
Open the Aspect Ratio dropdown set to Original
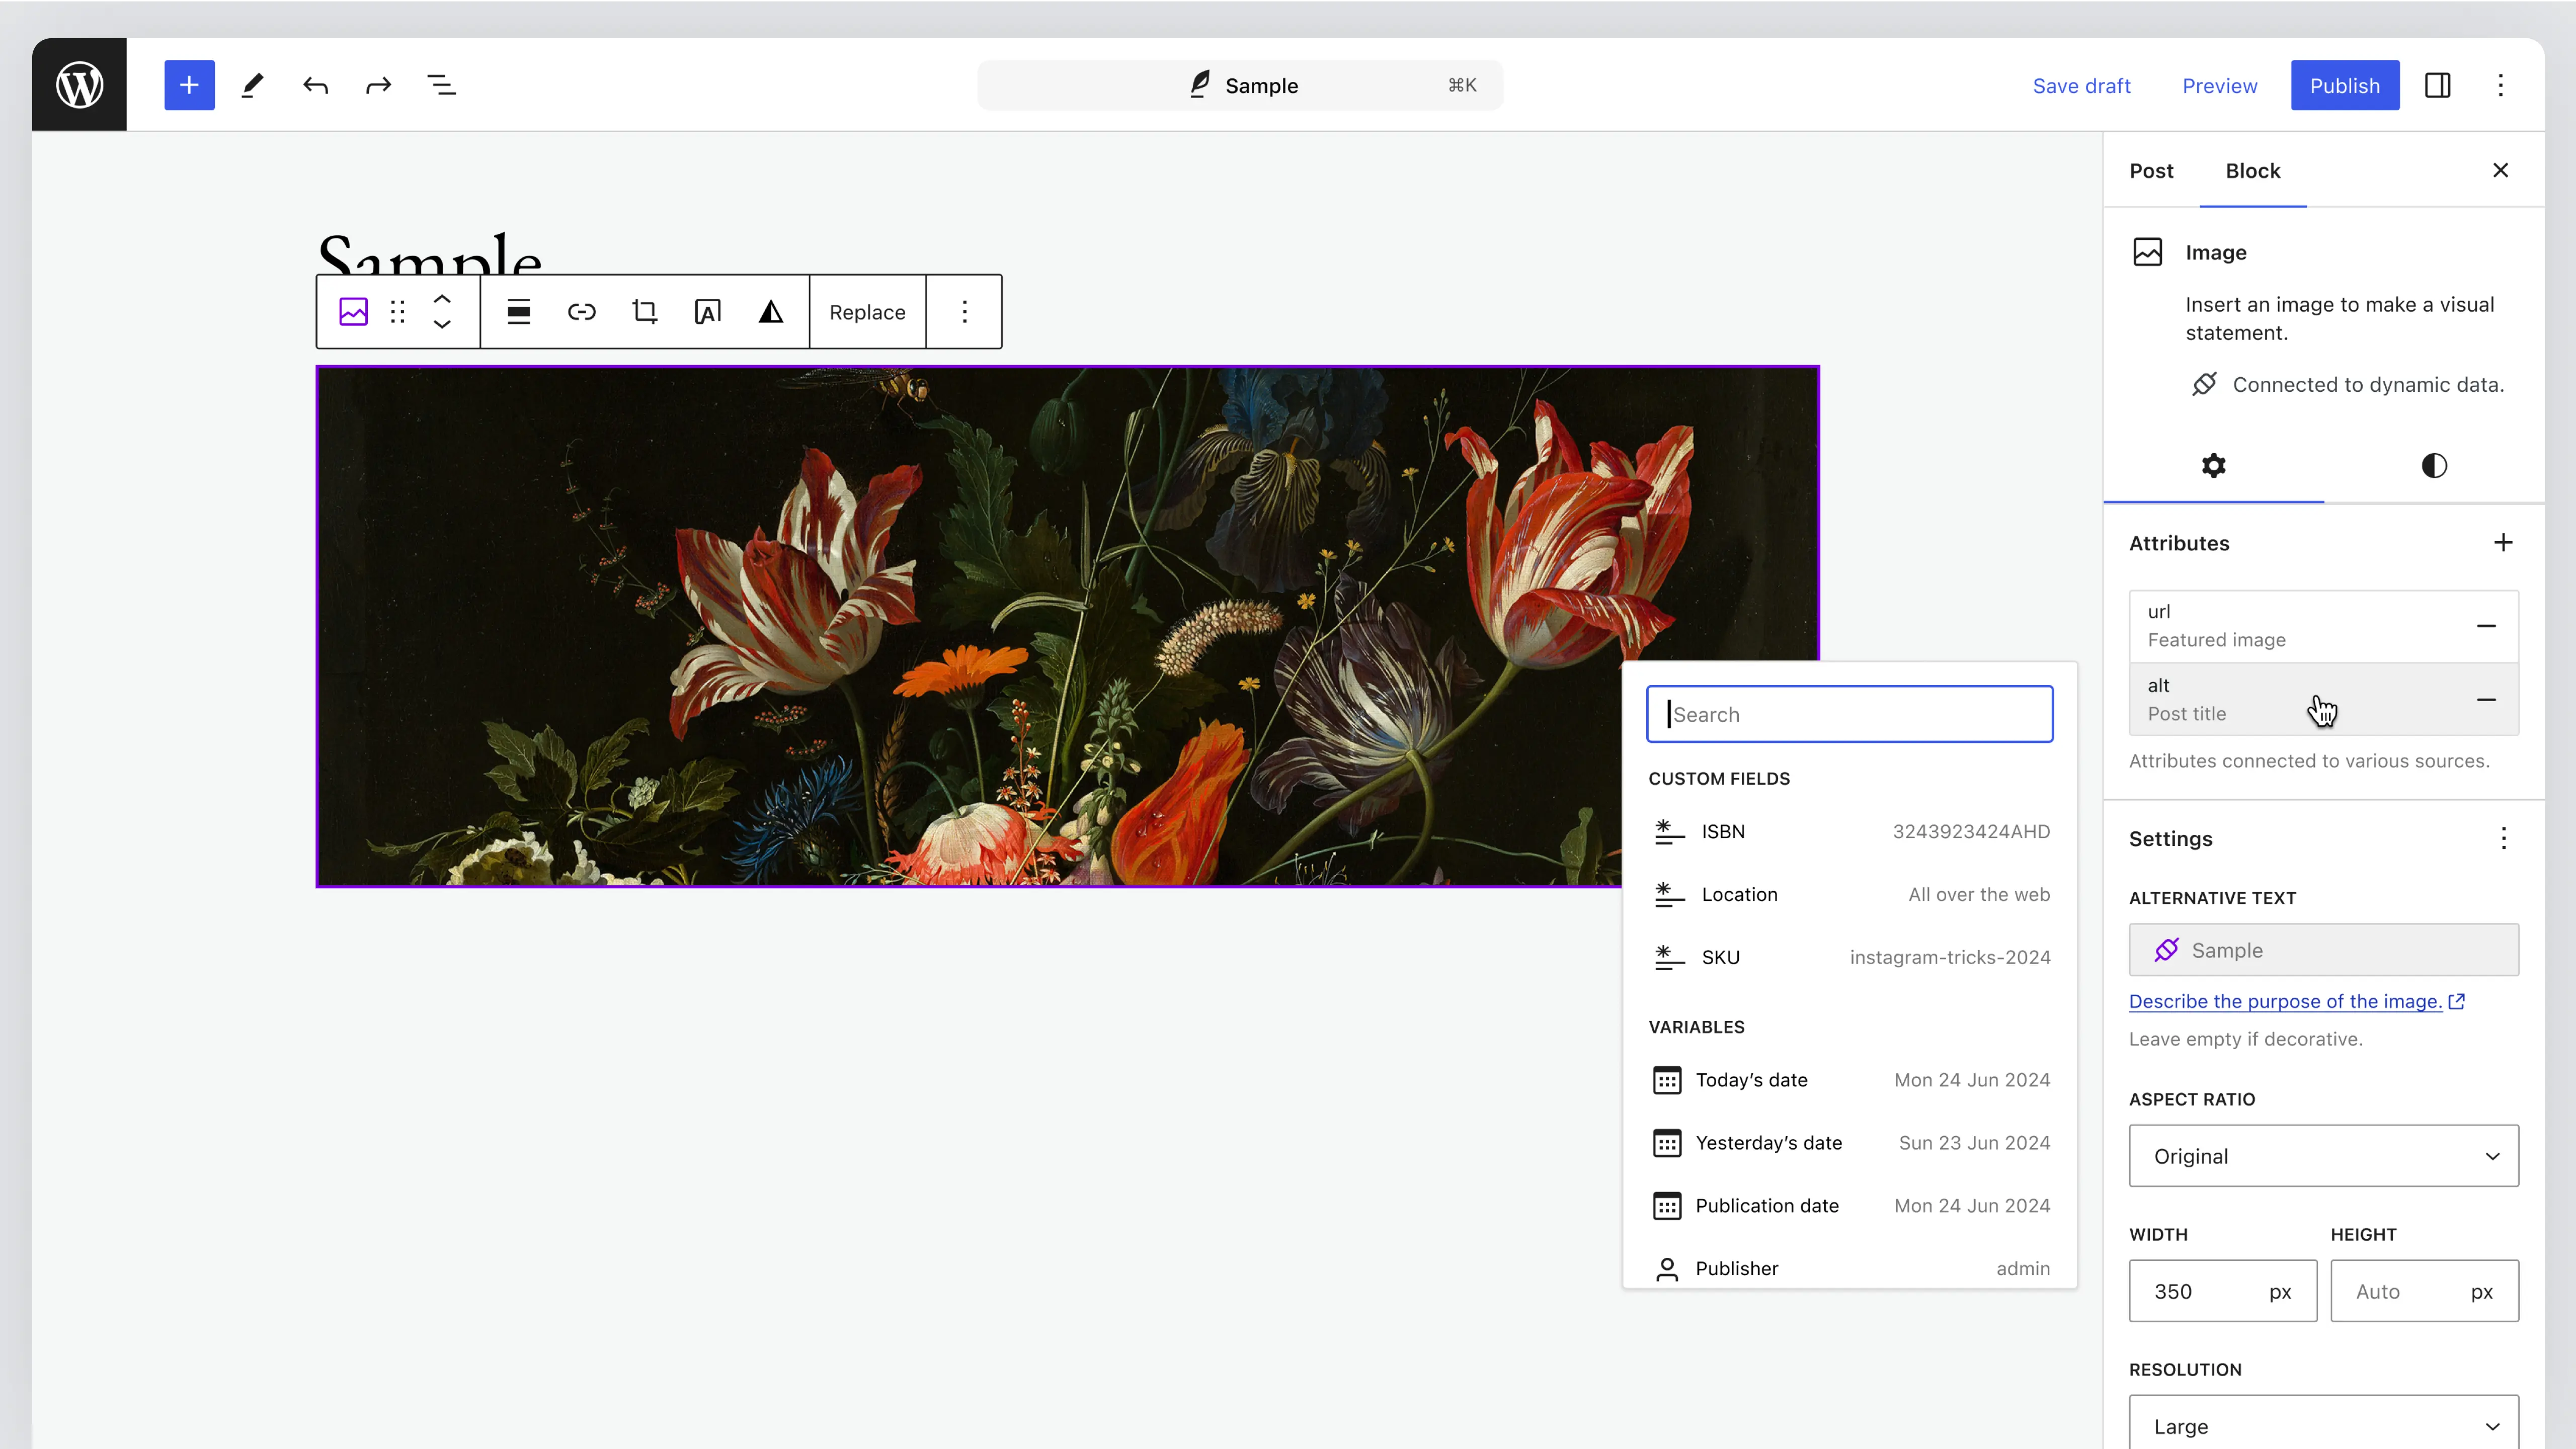[2323, 1156]
